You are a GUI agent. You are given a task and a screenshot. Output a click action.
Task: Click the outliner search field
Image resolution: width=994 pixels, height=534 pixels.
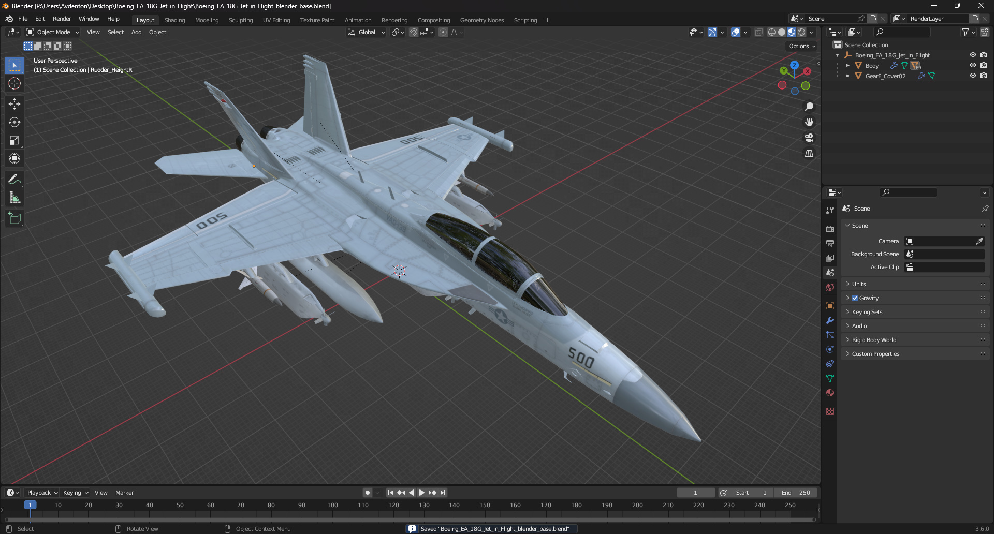pos(902,32)
